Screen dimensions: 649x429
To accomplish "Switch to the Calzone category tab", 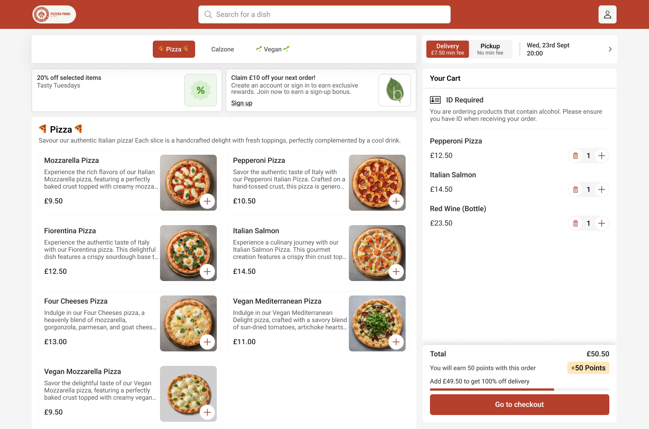I will [222, 49].
